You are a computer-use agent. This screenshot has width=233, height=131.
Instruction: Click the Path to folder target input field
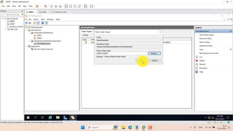click(122, 53)
